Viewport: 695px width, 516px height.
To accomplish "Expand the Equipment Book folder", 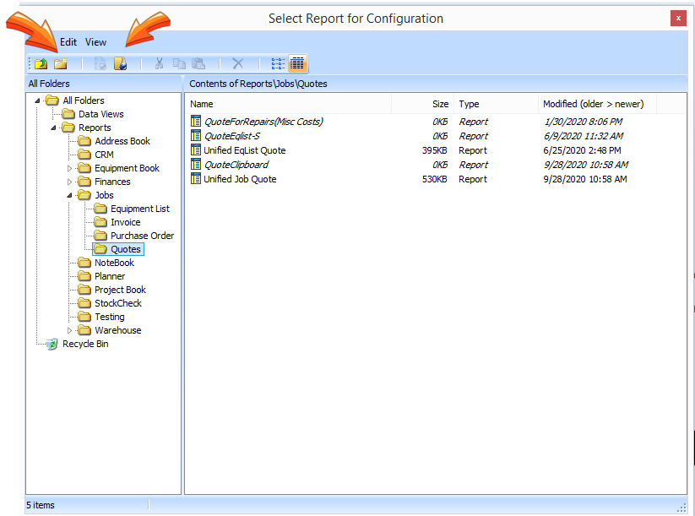I will 70,168.
